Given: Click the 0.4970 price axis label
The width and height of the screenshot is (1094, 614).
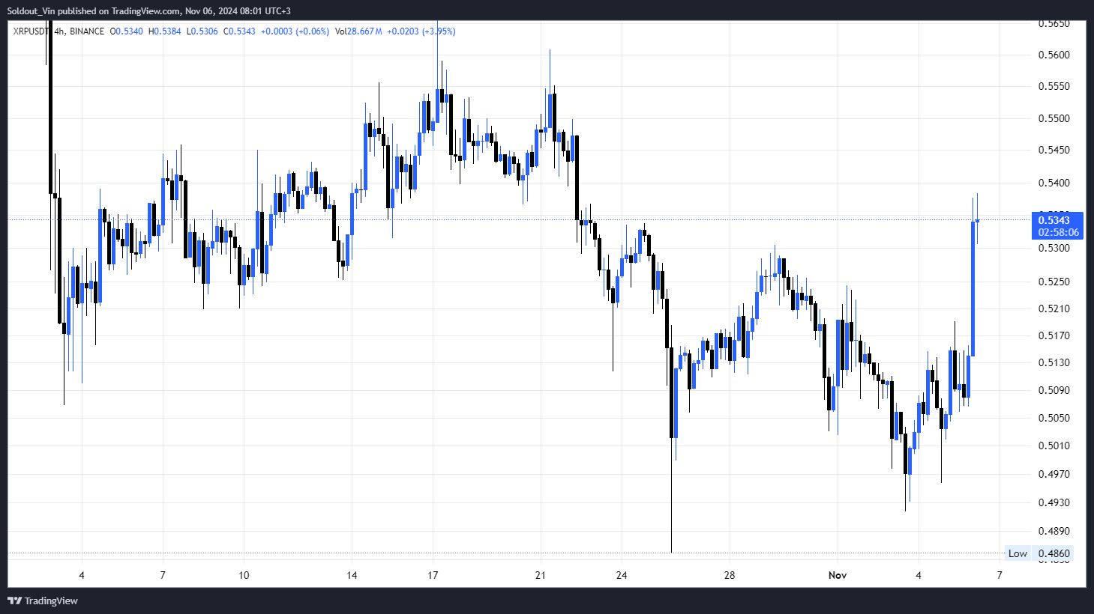Looking at the screenshot, I should point(1054,474).
